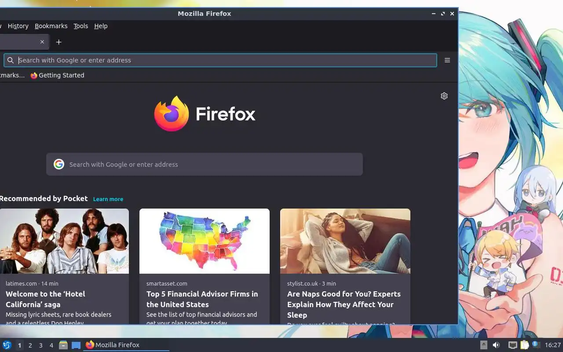Select Mozilla Firefox taskbar window button
Screen dimensions: 563x352
click(127, 345)
